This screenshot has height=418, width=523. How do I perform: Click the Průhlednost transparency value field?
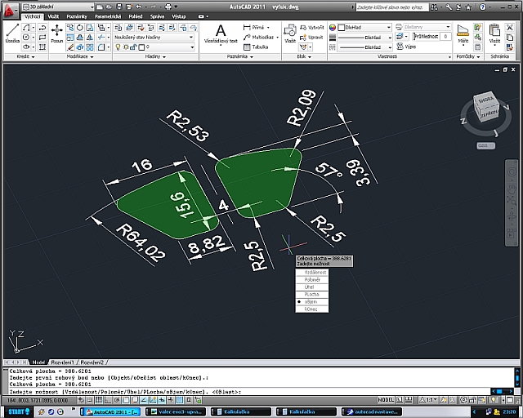coord(445,37)
